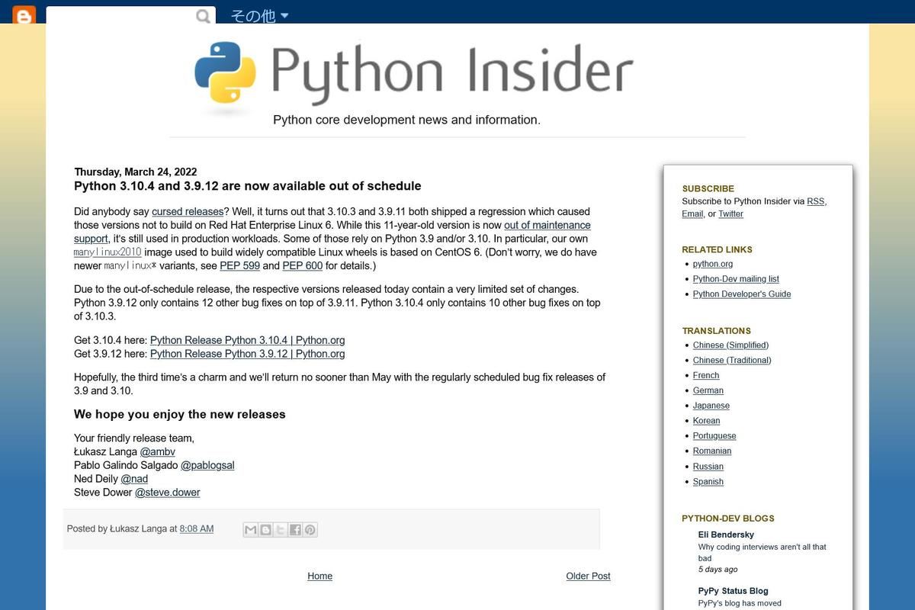Open Python Release Python 3.9.12 link

coord(247,354)
